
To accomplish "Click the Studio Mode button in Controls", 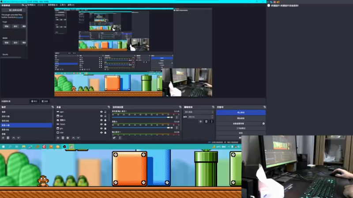I will click(x=241, y=128).
